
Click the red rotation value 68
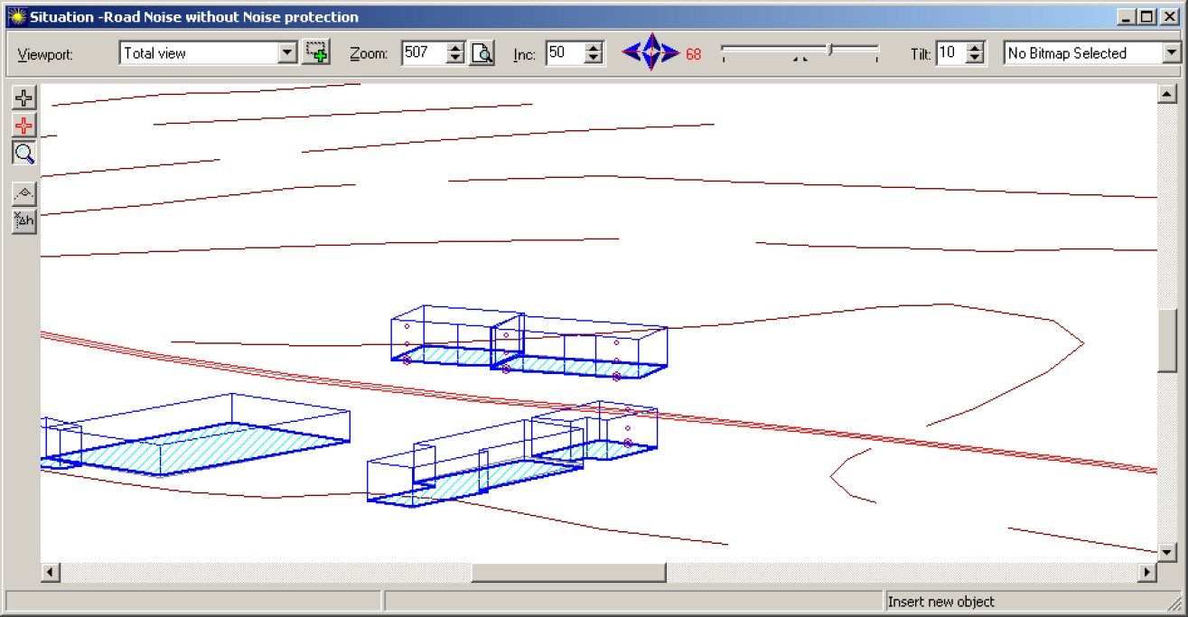(x=693, y=54)
